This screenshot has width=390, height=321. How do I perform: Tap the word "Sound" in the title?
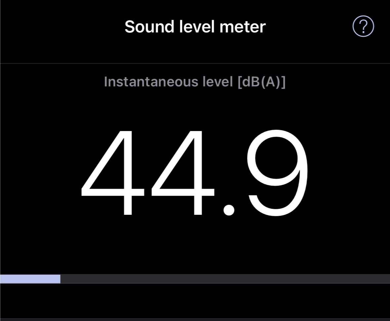(x=150, y=26)
